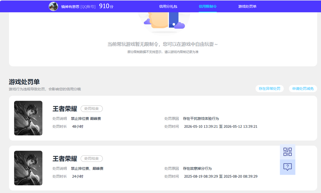Click the time range starting 2025-08-19 08:39:29
The width and height of the screenshot is (321, 193).
point(221,177)
